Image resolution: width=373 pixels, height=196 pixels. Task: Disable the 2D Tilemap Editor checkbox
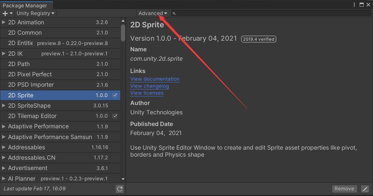click(115, 116)
